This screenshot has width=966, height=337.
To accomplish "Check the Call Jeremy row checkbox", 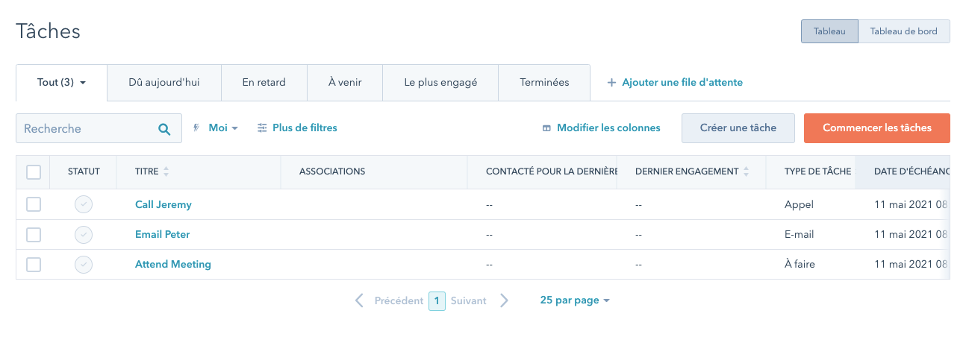I will (34, 205).
